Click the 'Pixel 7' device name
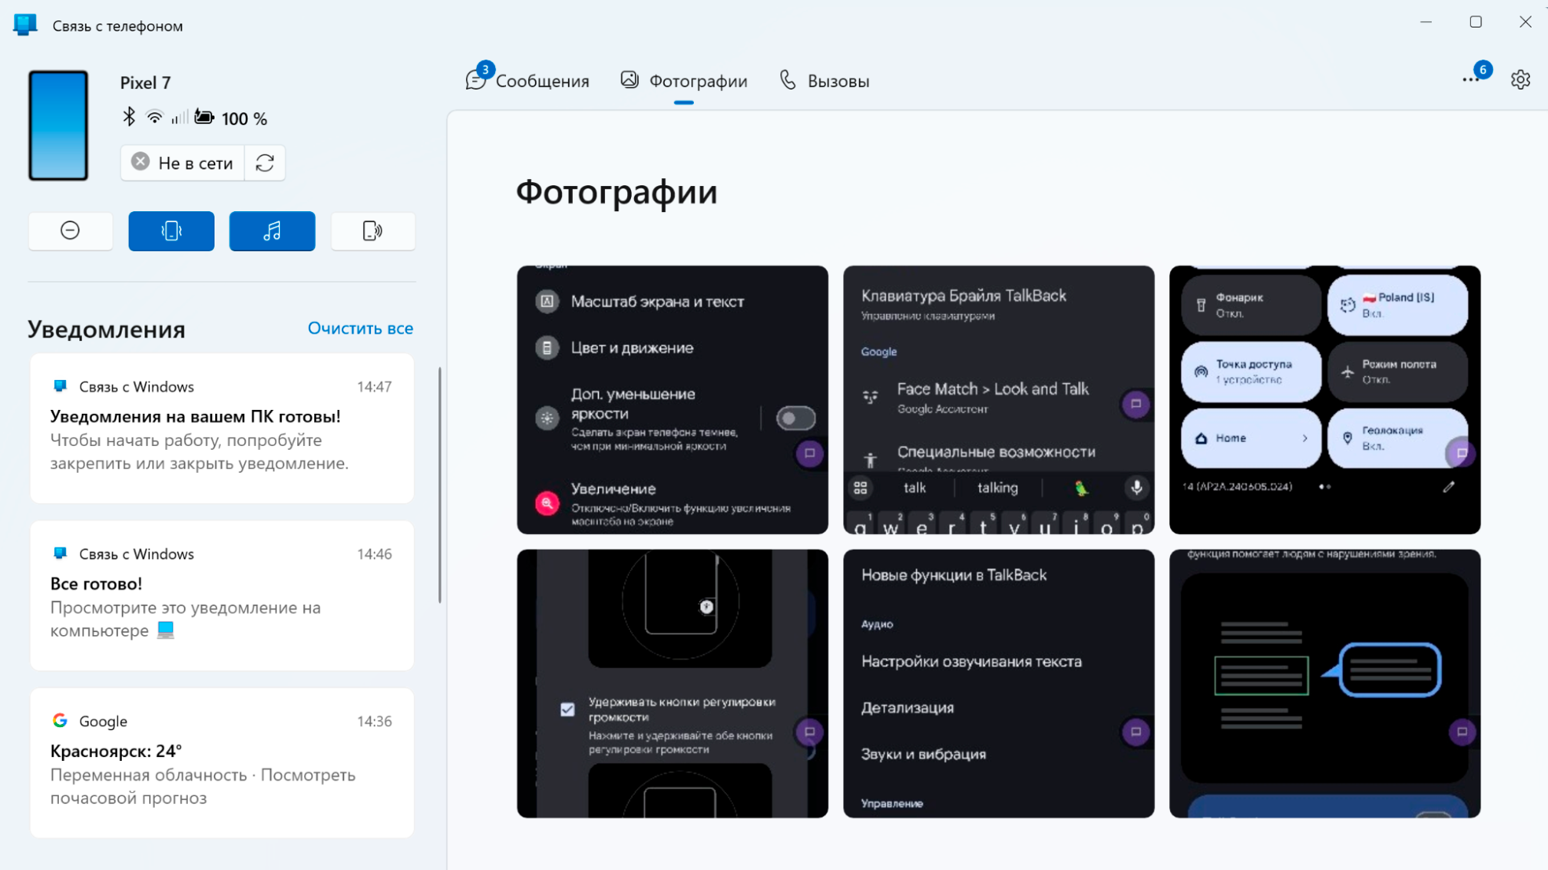This screenshot has width=1548, height=870. (x=145, y=82)
